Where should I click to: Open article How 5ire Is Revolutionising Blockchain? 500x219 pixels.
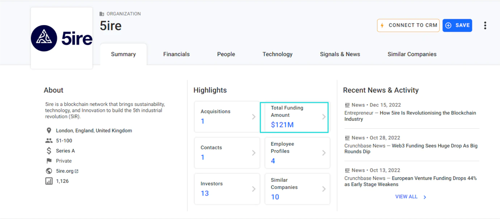pyautogui.click(x=410, y=116)
